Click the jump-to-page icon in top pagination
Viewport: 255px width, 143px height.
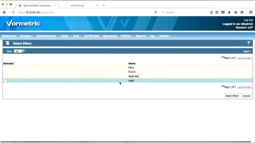[222, 57]
